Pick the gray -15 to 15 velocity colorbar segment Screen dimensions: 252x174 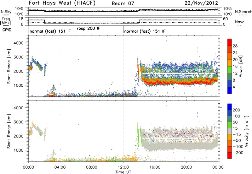pyautogui.click(x=230, y=131)
